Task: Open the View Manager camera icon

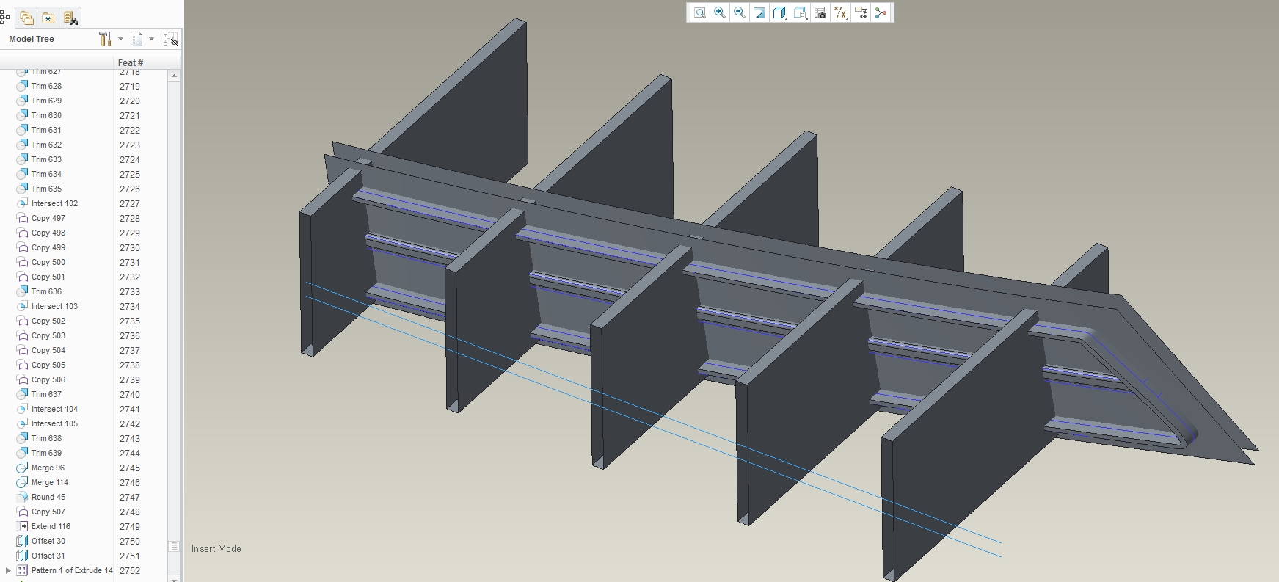Action: pyautogui.click(x=820, y=12)
